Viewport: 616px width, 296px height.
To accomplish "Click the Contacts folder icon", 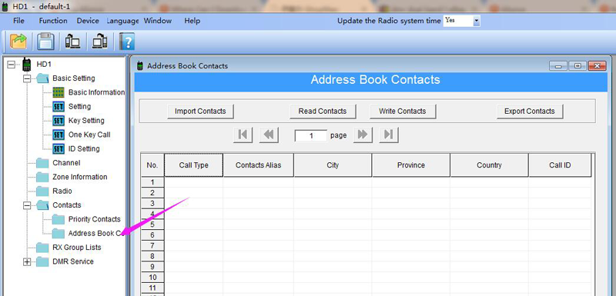I will pyautogui.click(x=42, y=205).
